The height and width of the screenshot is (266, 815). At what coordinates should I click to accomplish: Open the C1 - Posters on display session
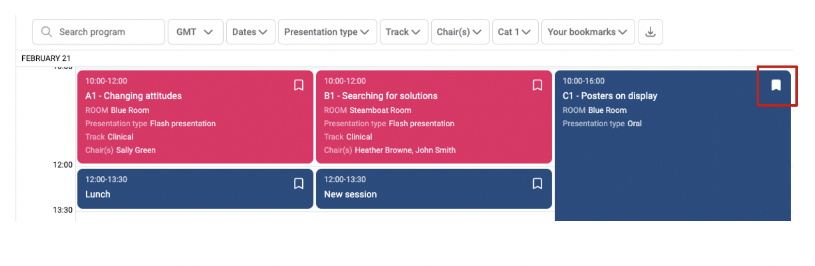pos(609,96)
